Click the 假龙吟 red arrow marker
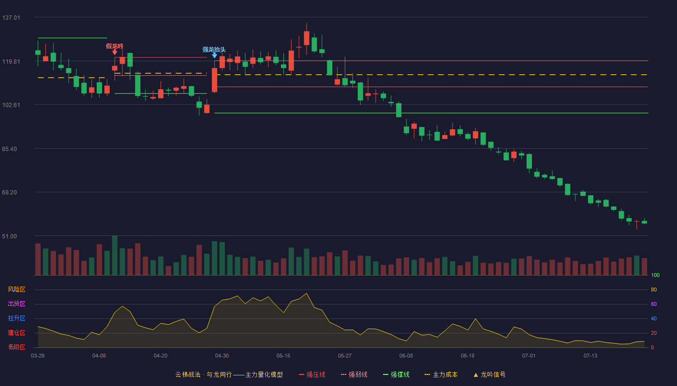The image size is (677, 386). pos(115,52)
